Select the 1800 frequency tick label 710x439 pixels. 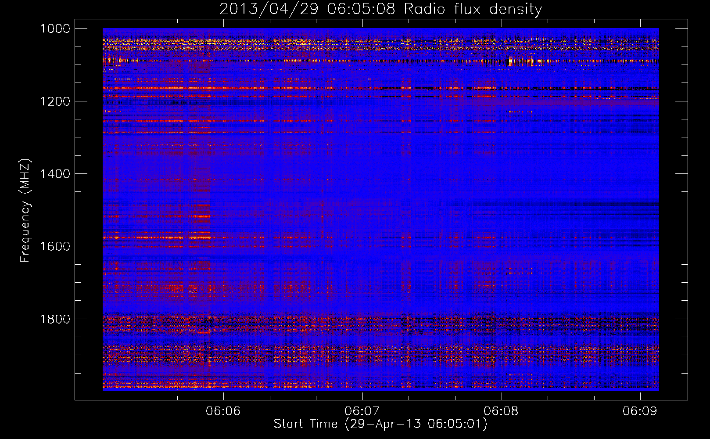(55, 319)
